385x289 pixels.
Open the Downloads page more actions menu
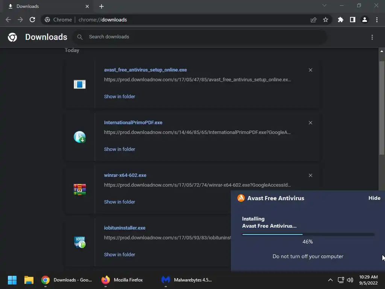tap(372, 37)
